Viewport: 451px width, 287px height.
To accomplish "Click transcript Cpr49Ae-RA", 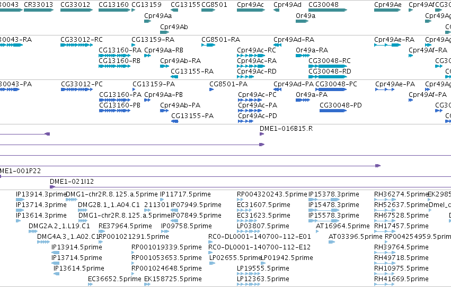I will click(387, 45).
